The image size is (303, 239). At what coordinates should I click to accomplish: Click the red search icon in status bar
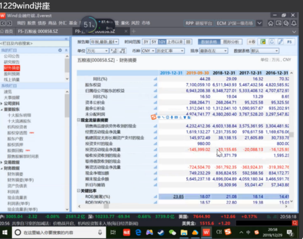(295, 223)
